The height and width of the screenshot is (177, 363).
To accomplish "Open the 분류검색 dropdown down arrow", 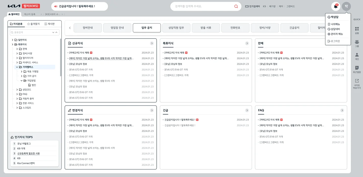I will (53, 32).
